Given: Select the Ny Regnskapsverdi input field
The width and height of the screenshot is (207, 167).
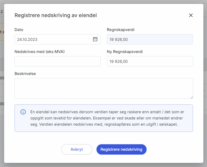Looking at the screenshot, I should pyautogui.click(x=150, y=61).
